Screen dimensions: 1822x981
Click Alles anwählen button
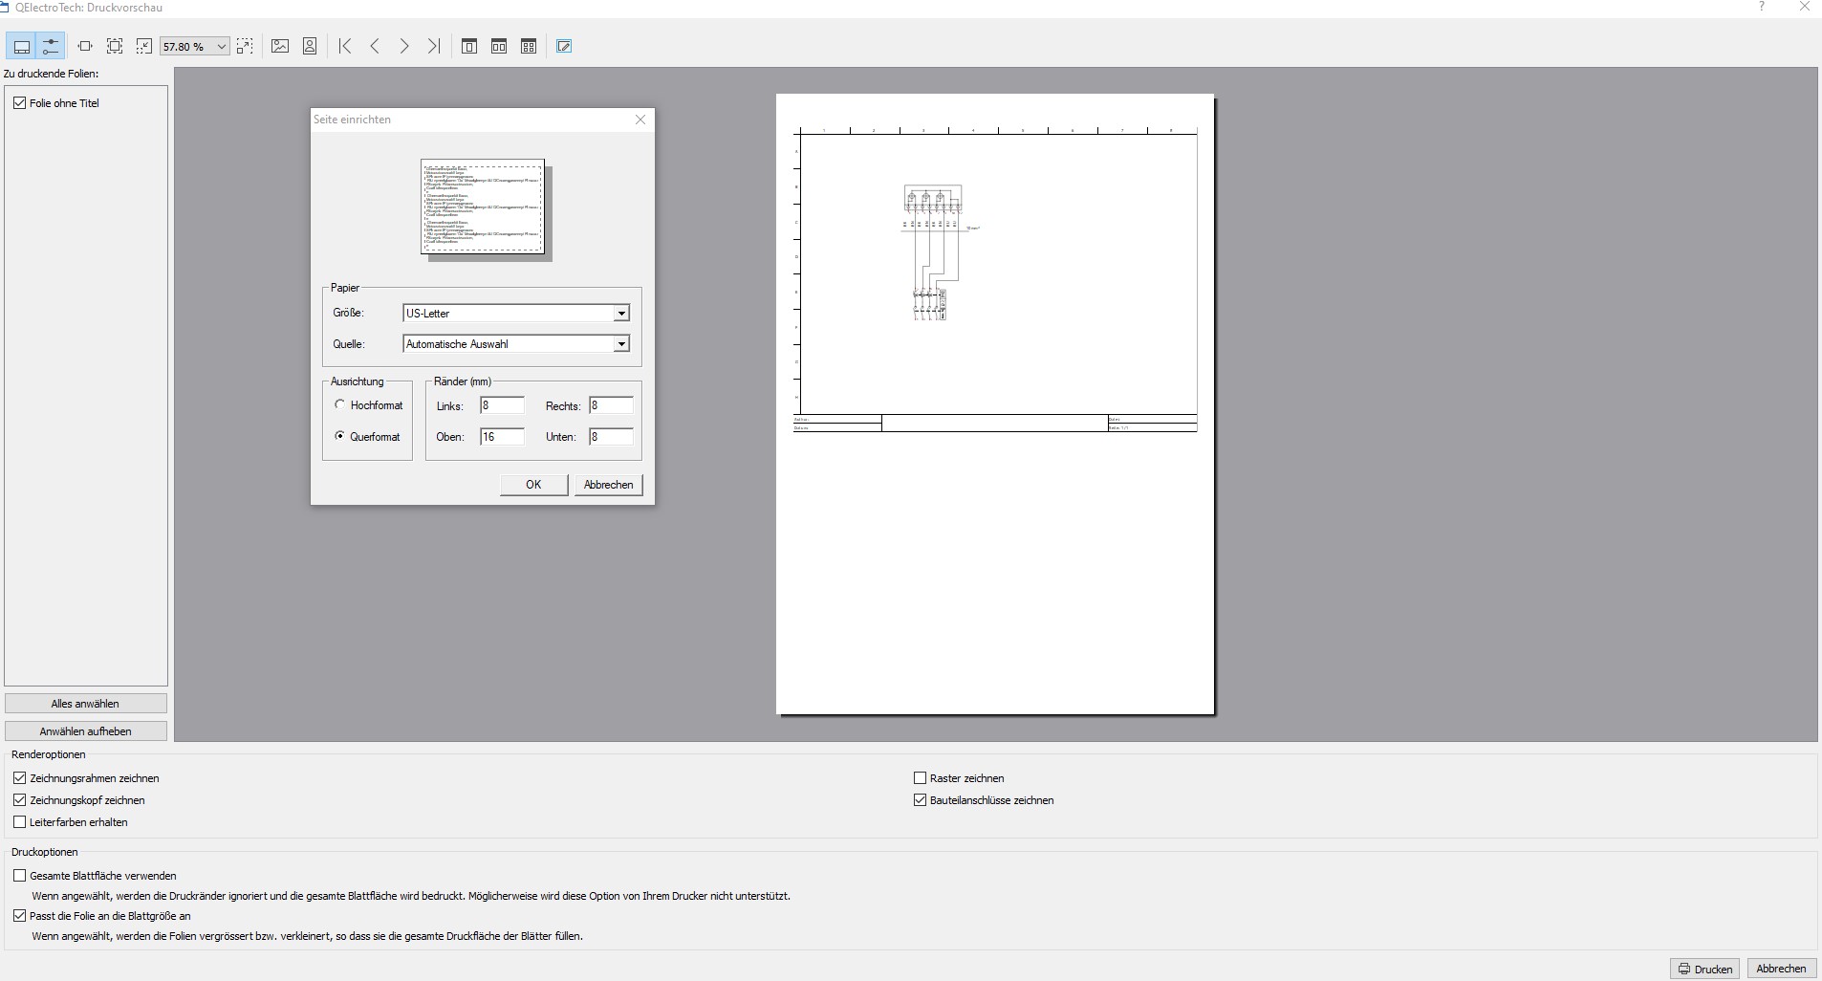(x=86, y=704)
